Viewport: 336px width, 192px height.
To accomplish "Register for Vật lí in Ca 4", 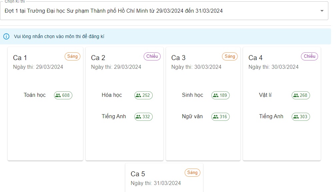I will [x=265, y=95].
